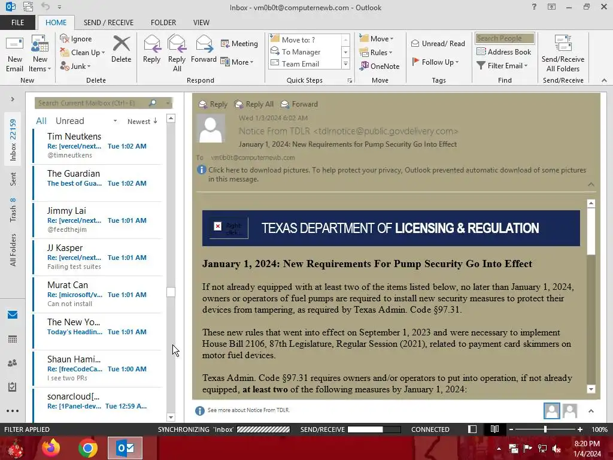
Task: Click the ribbon Forward icon
Action: pyautogui.click(x=204, y=49)
